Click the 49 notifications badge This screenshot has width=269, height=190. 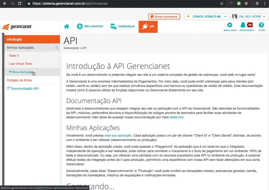250,25
